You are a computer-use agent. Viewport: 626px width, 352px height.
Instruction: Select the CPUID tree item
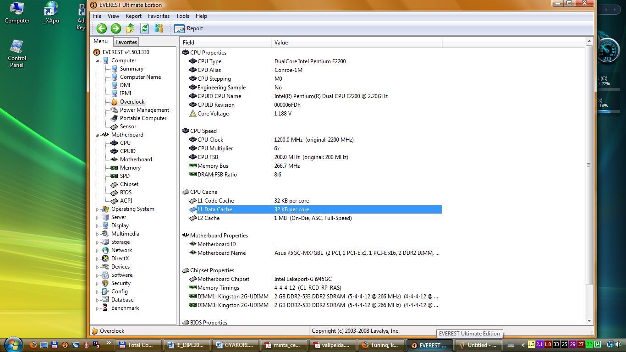[x=127, y=151]
